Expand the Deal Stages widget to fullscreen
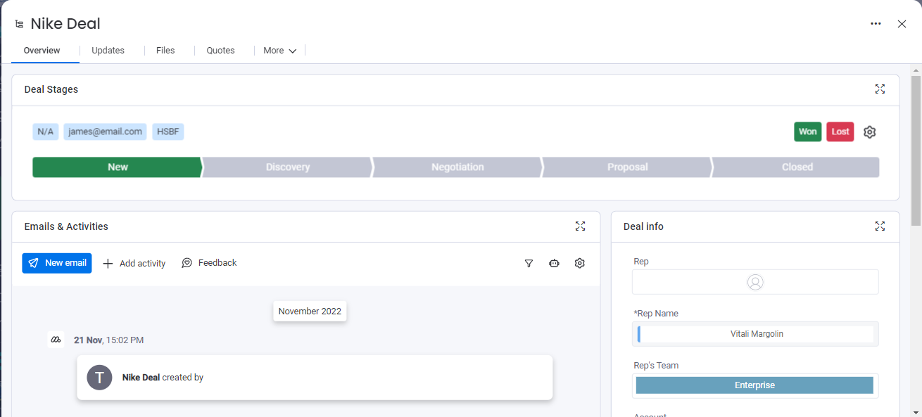Viewport: 922px width, 417px height. pos(880,89)
